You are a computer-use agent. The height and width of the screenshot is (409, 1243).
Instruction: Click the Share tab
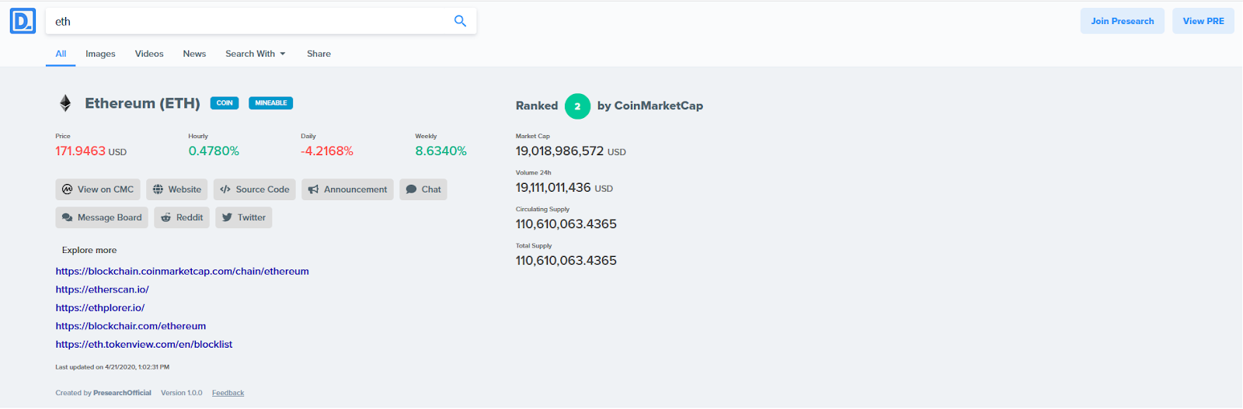pyautogui.click(x=319, y=54)
